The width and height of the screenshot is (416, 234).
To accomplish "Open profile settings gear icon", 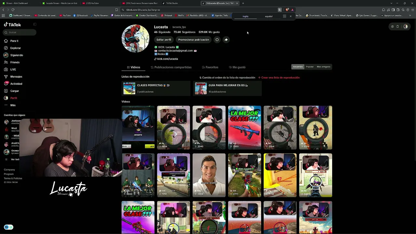I will point(217,40).
